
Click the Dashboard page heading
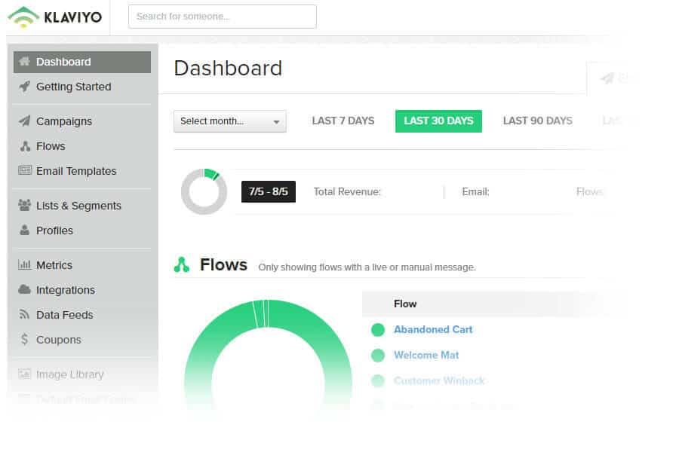pyautogui.click(x=228, y=69)
